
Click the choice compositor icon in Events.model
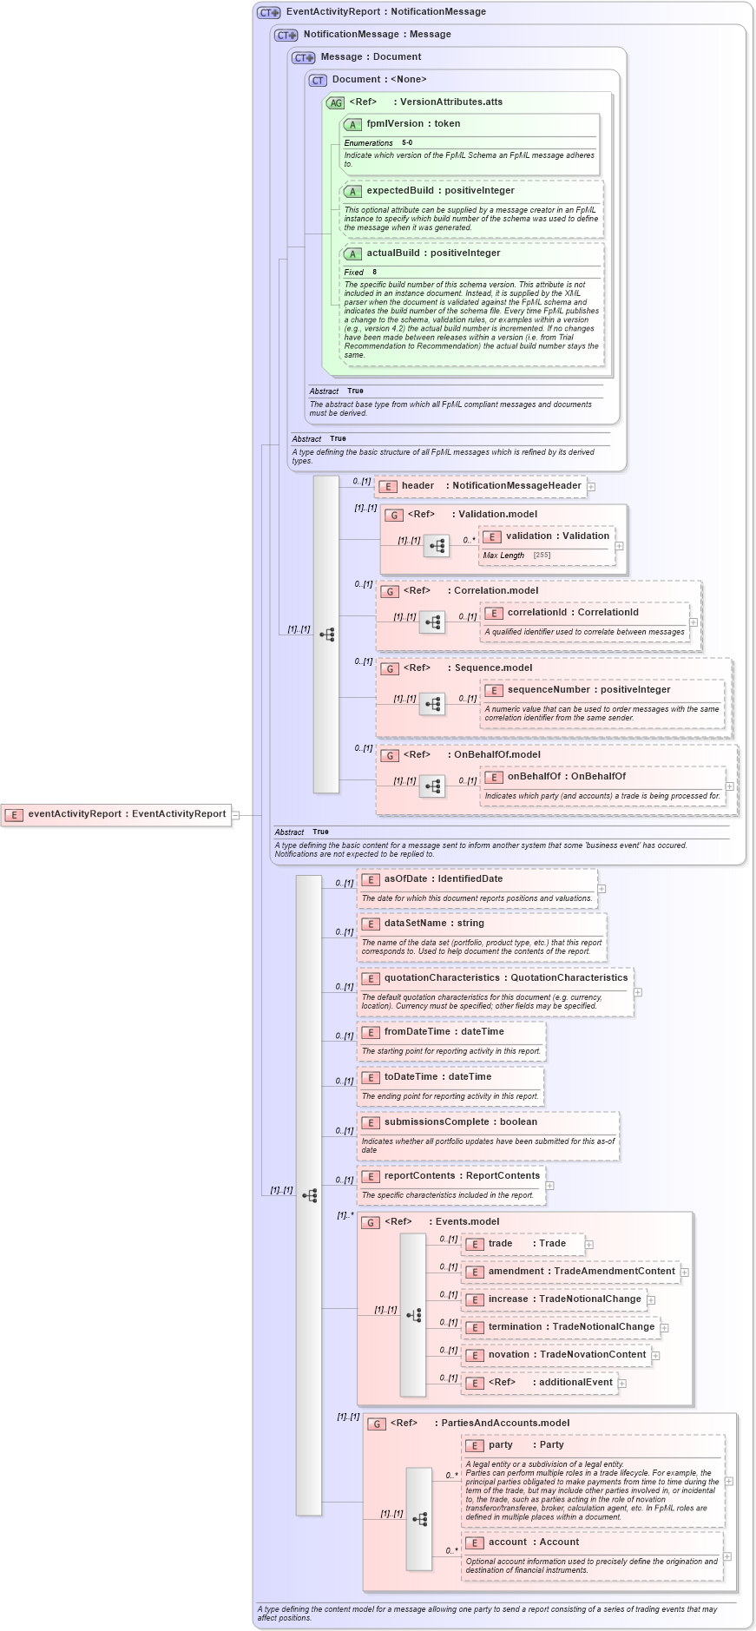click(x=413, y=1315)
